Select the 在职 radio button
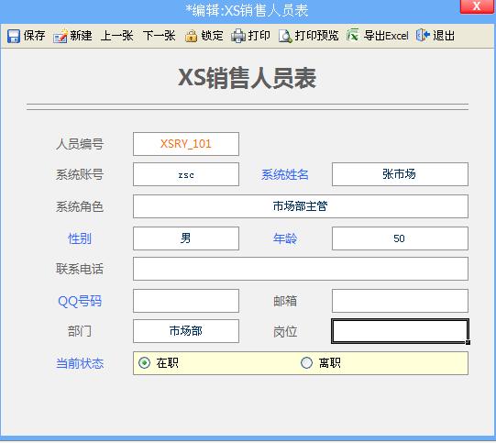The width and height of the screenshot is (496, 443). (145, 362)
